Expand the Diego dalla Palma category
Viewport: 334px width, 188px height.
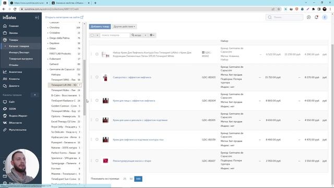coord(47,38)
